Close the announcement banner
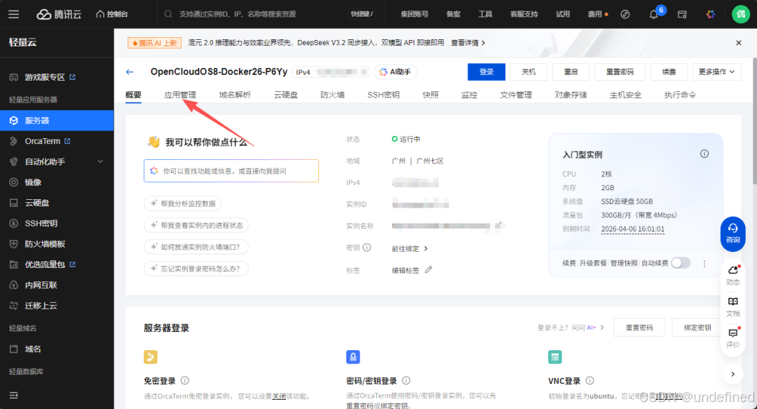 coord(739,43)
